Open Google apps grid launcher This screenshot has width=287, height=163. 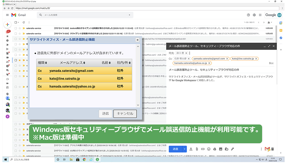260,15
